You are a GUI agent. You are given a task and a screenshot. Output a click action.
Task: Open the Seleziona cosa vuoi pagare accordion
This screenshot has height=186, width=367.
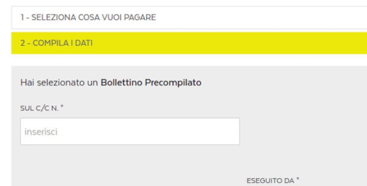[189, 17]
